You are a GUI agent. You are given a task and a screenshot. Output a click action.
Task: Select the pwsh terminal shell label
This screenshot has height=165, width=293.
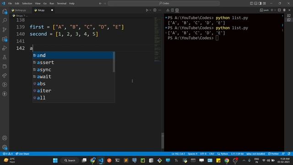coord(264,10)
